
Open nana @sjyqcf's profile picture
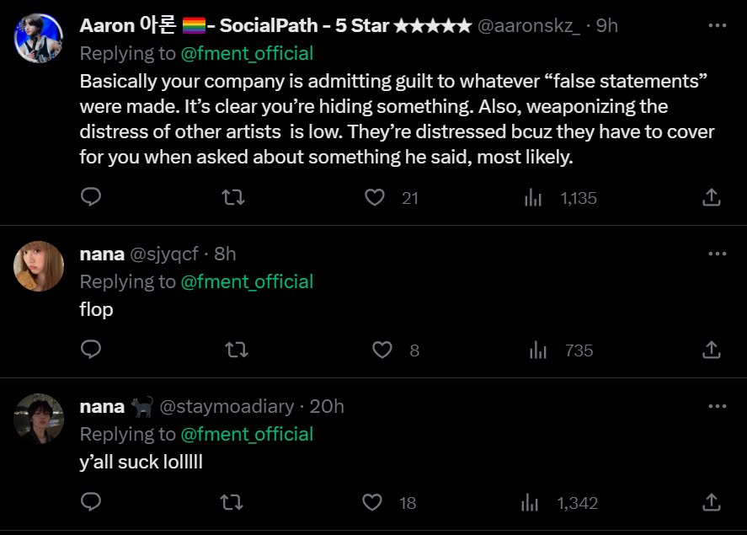(x=39, y=266)
